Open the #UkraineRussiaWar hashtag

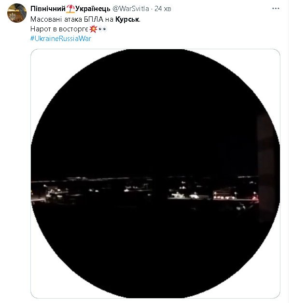60,39
